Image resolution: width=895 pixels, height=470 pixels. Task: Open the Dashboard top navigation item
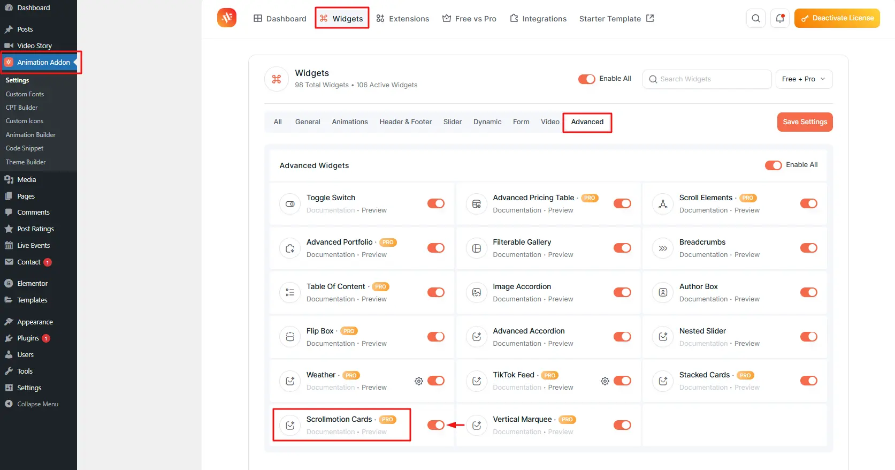click(x=280, y=18)
